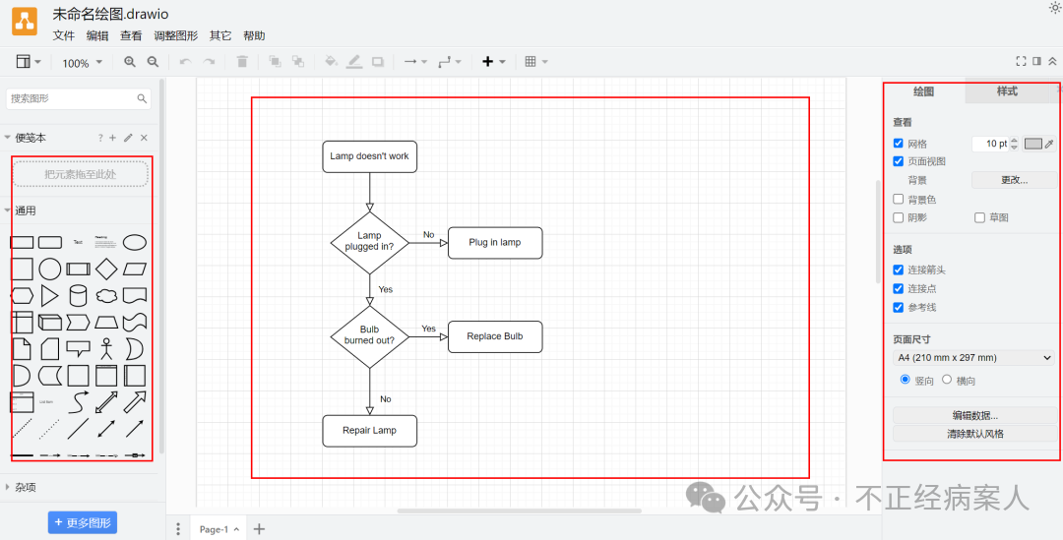This screenshot has width=1063, height=540.
Task: Collapse the 通用 shapes section
Action: (8, 210)
